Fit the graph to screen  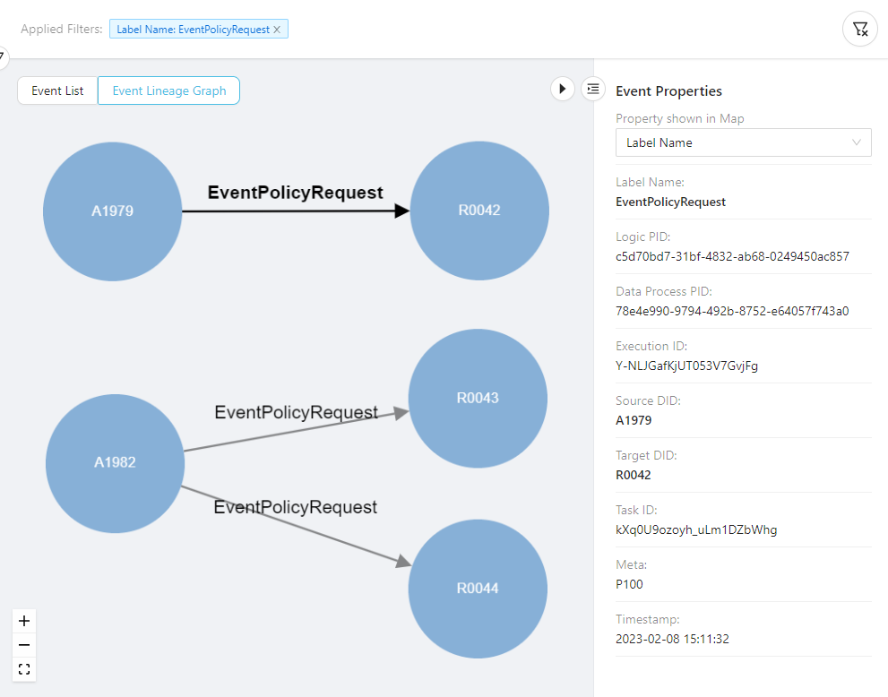click(x=24, y=669)
